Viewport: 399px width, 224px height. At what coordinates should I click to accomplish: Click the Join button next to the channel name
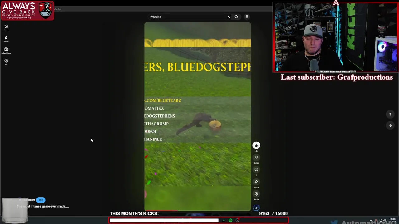41,200
